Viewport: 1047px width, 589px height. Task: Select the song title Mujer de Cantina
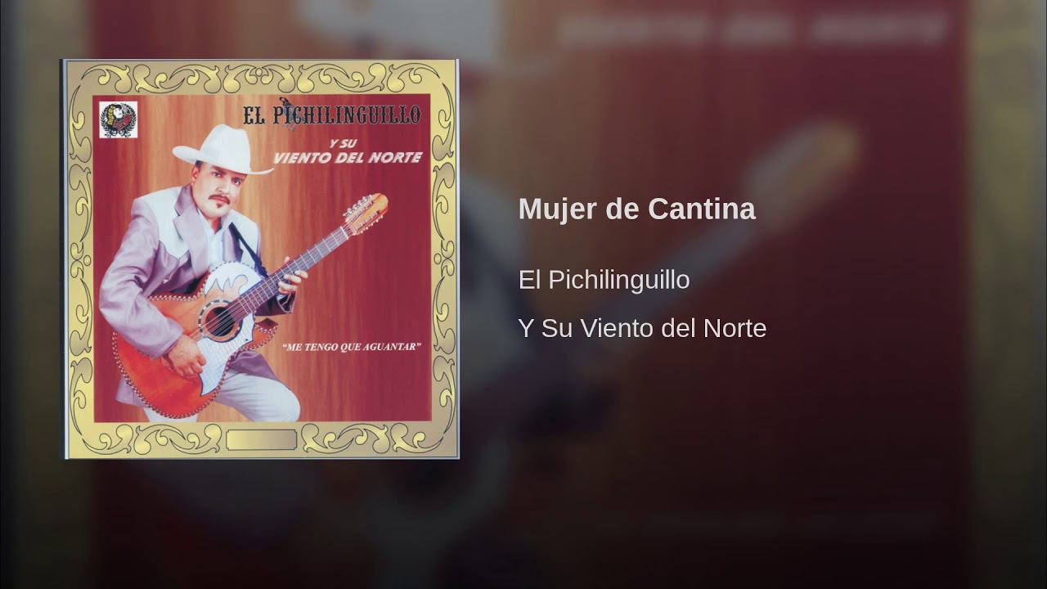(x=636, y=209)
